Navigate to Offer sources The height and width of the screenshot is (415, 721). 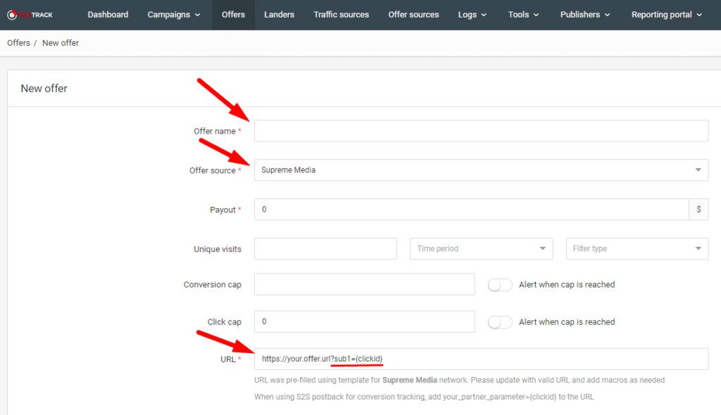click(413, 15)
